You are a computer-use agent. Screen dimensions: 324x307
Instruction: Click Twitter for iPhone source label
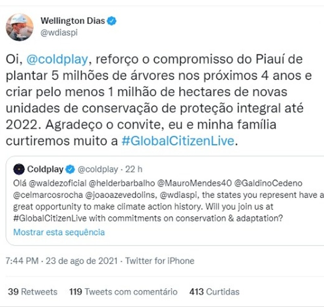point(160,261)
